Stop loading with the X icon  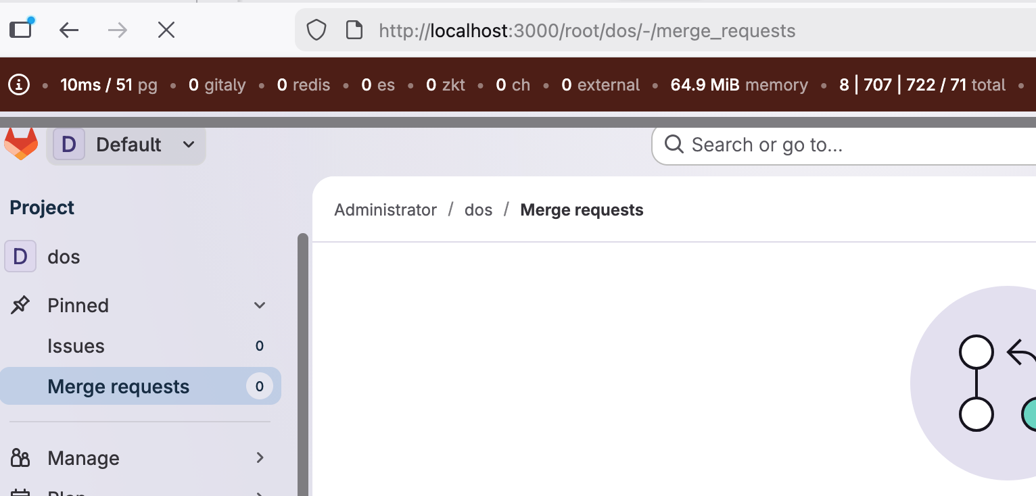[166, 30]
